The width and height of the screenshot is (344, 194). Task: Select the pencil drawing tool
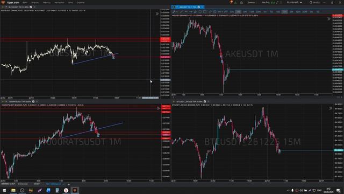point(182,12)
